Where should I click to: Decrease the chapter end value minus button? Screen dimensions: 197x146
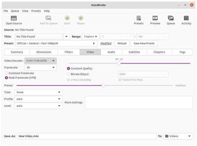click(x=159, y=36)
